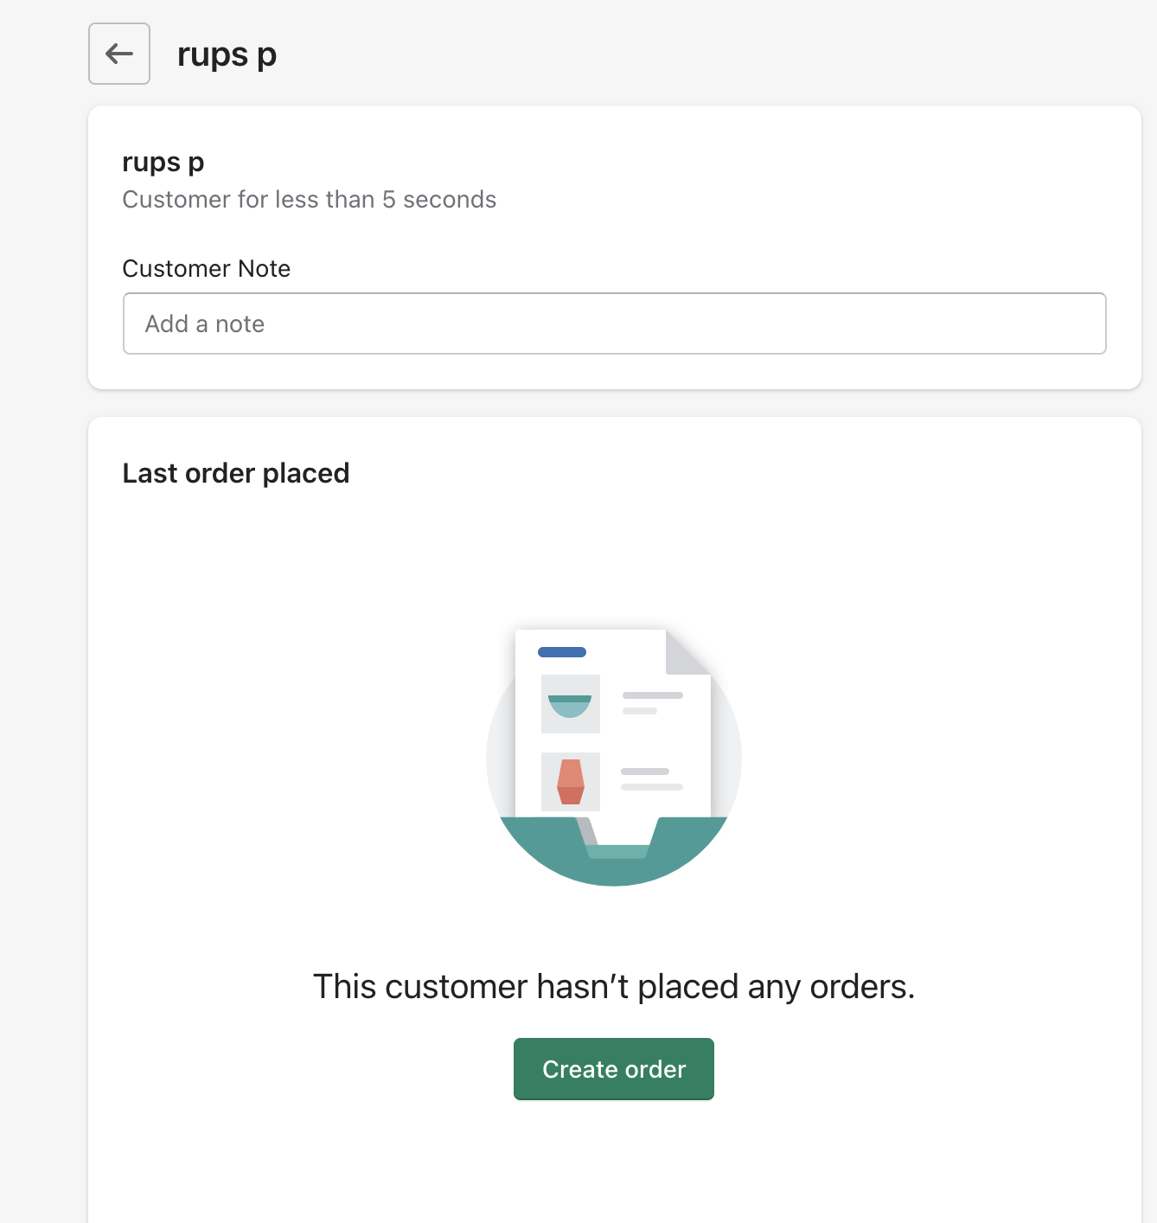Click the back arrow button
The image size is (1157, 1223).
[119, 54]
